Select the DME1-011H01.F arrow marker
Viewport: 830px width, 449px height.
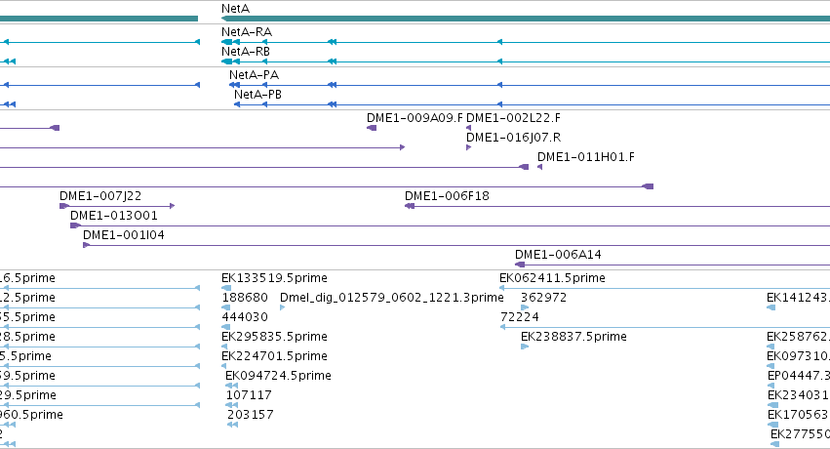pos(540,167)
